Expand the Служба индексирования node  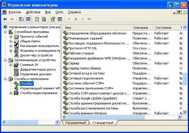[11, 93]
